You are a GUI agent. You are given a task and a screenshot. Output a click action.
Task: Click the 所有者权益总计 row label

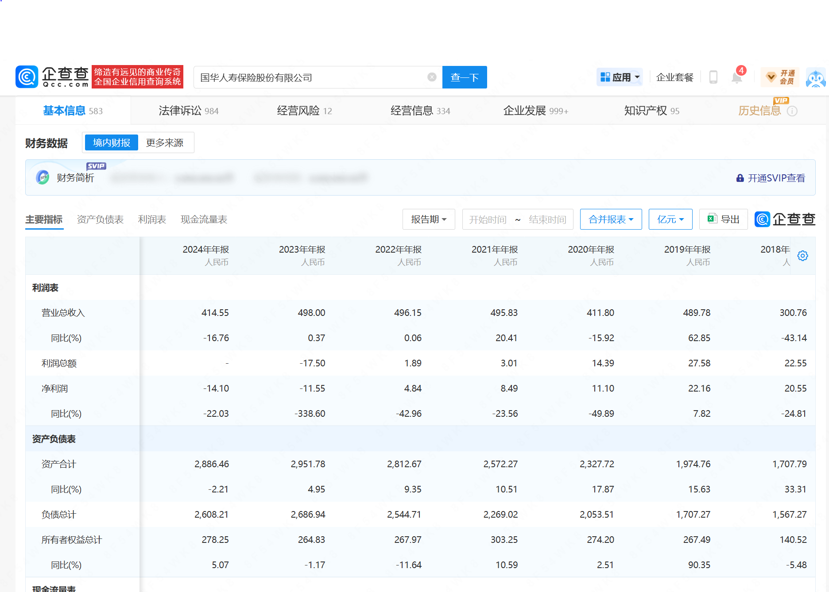point(71,540)
